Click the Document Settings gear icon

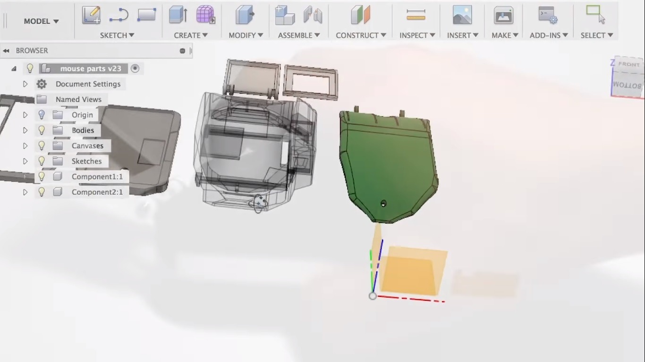point(42,84)
